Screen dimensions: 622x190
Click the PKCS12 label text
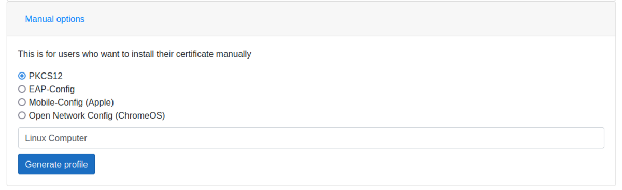click(46, 76)
